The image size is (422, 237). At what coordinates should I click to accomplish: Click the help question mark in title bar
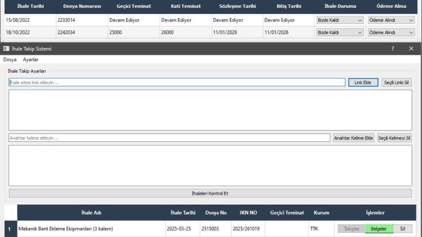pyautogui.click(x=392, y=49)
